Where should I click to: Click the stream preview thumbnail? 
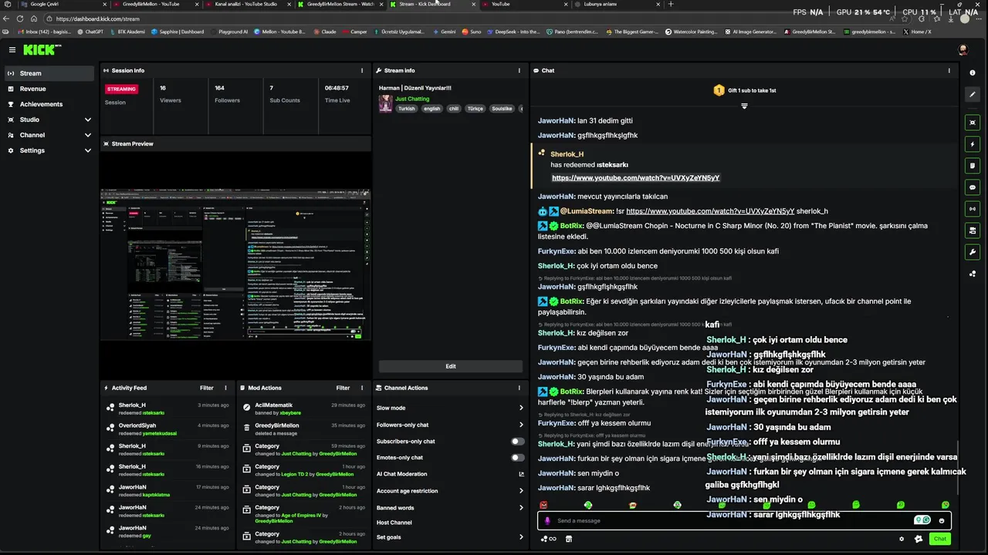pyautogui.click(x=235, y=264)
